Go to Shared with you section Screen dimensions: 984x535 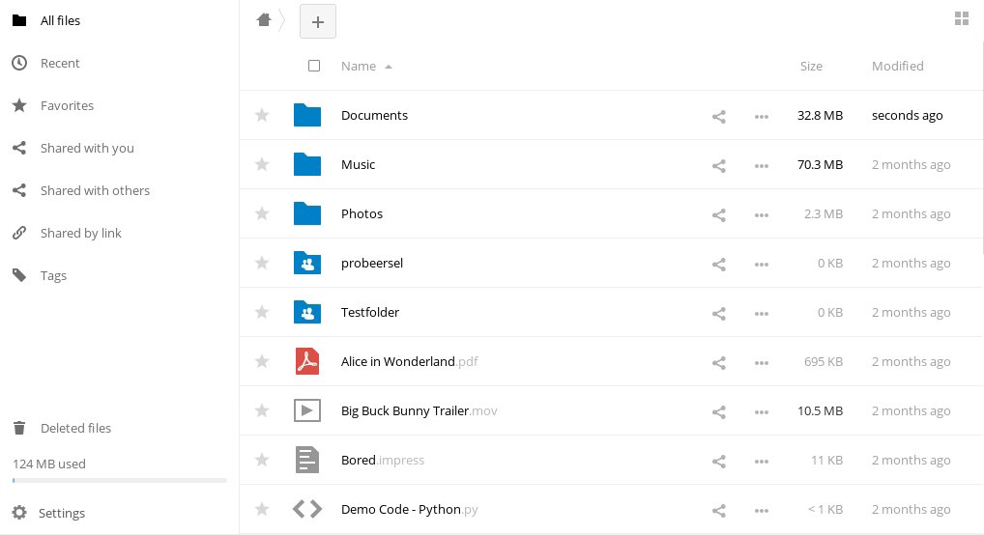click(x=87, y=148)
